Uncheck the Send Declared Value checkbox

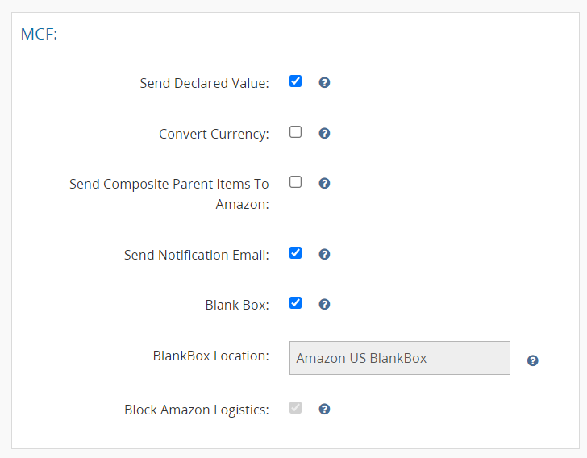[x=295, y=81]
